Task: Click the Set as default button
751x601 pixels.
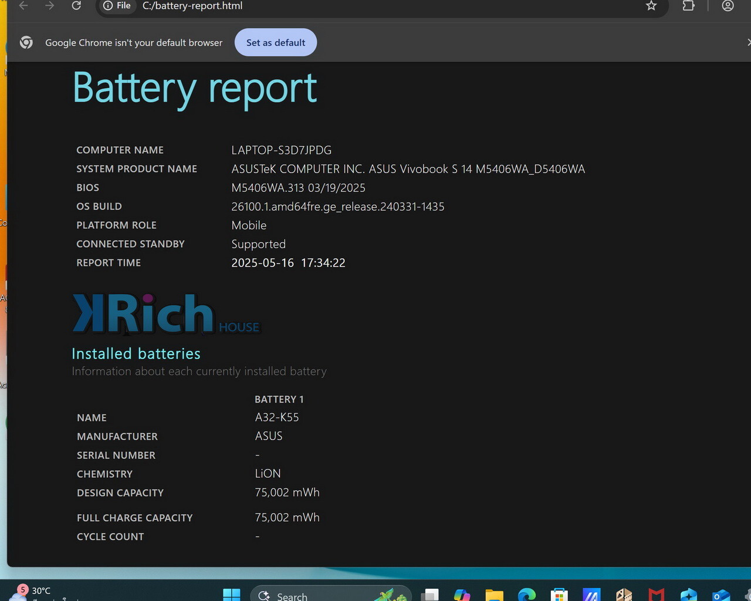Action: point(276,42)
